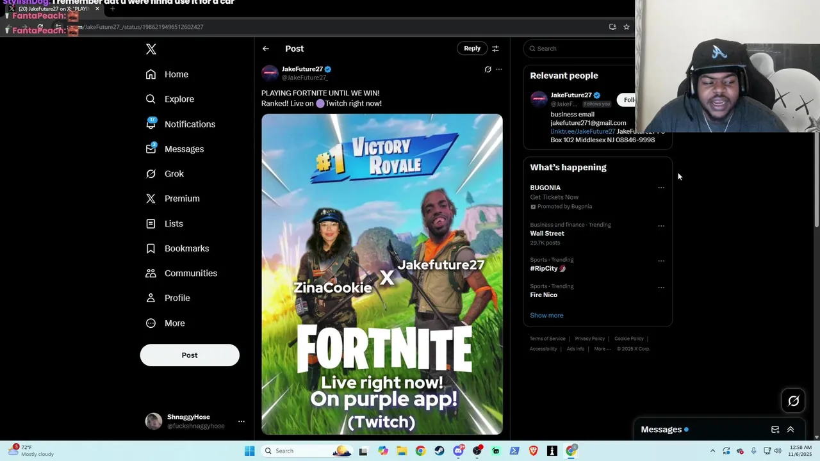The width and height of the screenshot is (820, 461).
Task: Click the Profile icon in the sidebar
Action: (151, 298)
